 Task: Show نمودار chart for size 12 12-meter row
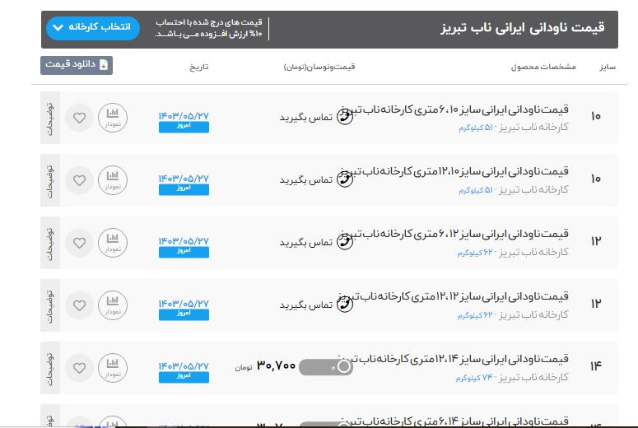point(113,305)
